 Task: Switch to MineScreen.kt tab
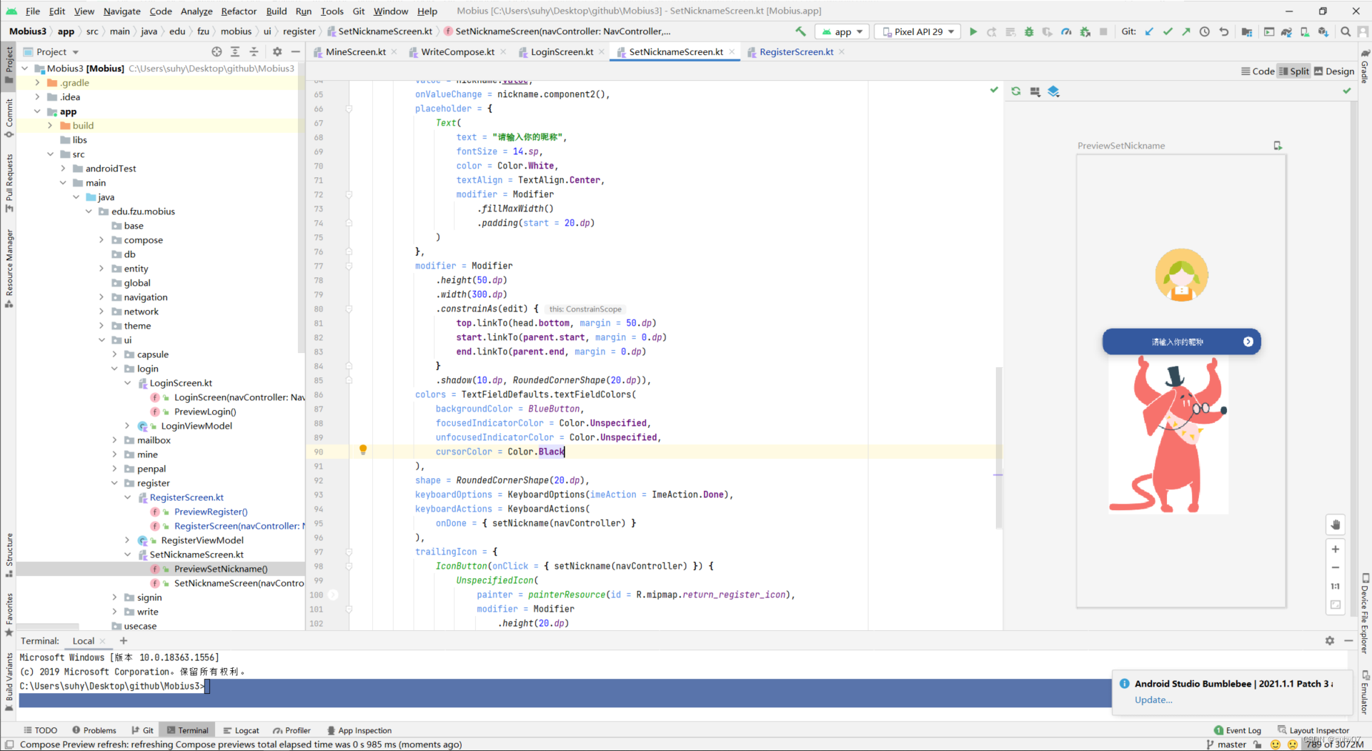tap(355, 51)
